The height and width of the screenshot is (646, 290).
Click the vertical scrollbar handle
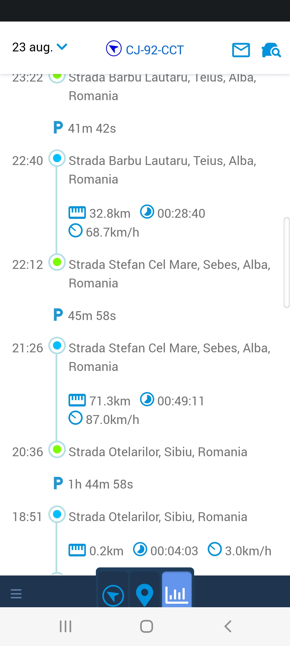click(287, 262)
